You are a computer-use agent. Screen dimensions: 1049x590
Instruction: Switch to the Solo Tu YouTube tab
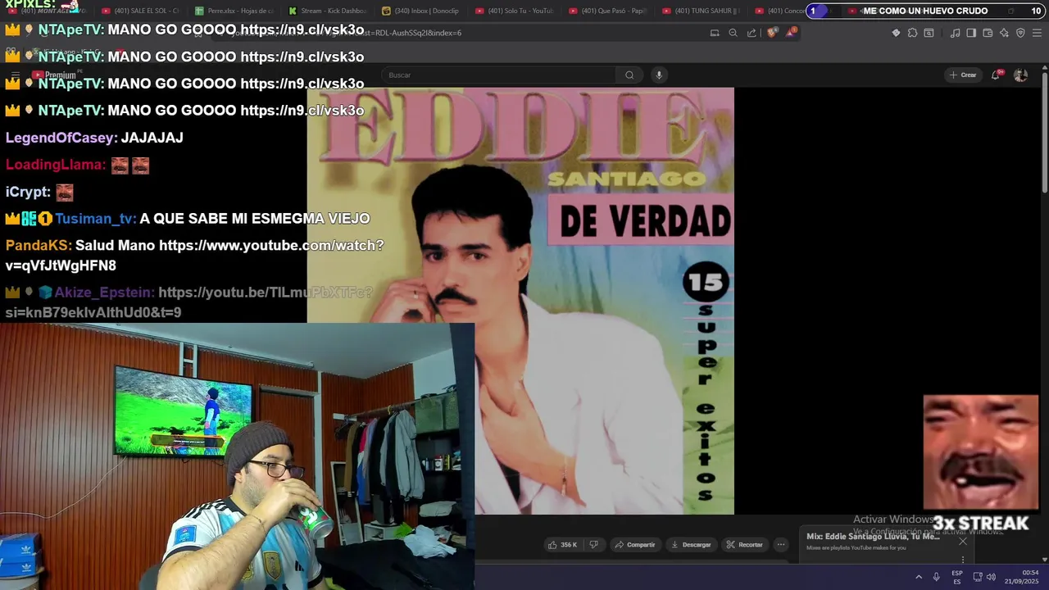(x=514, y=11)
